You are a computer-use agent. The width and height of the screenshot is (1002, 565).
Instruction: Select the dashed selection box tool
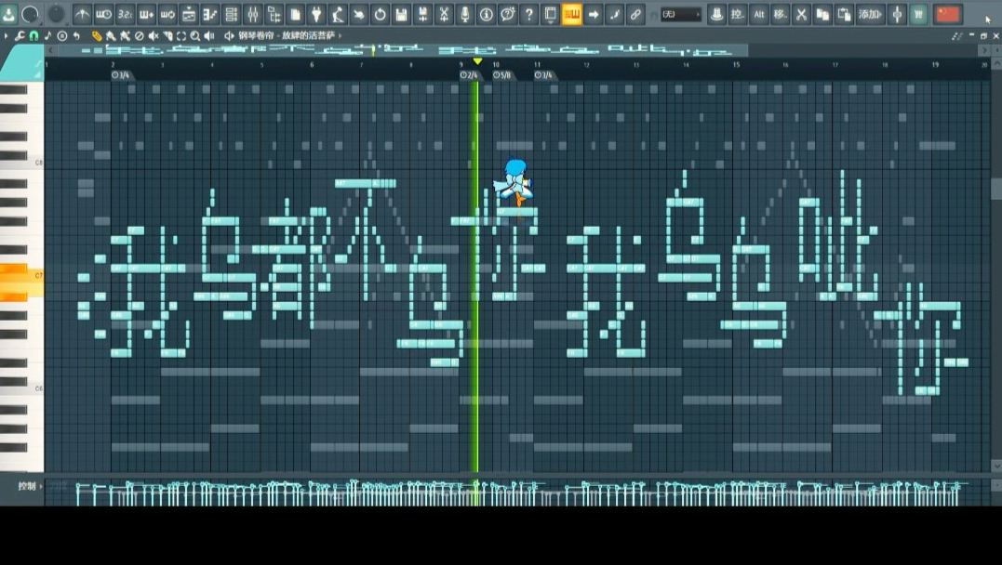[x=181, y=35]
